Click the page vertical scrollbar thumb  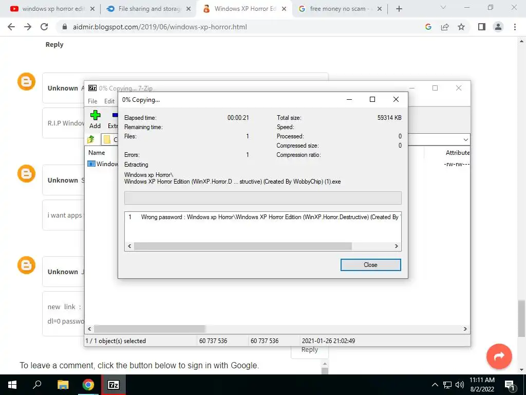[521, 318]
